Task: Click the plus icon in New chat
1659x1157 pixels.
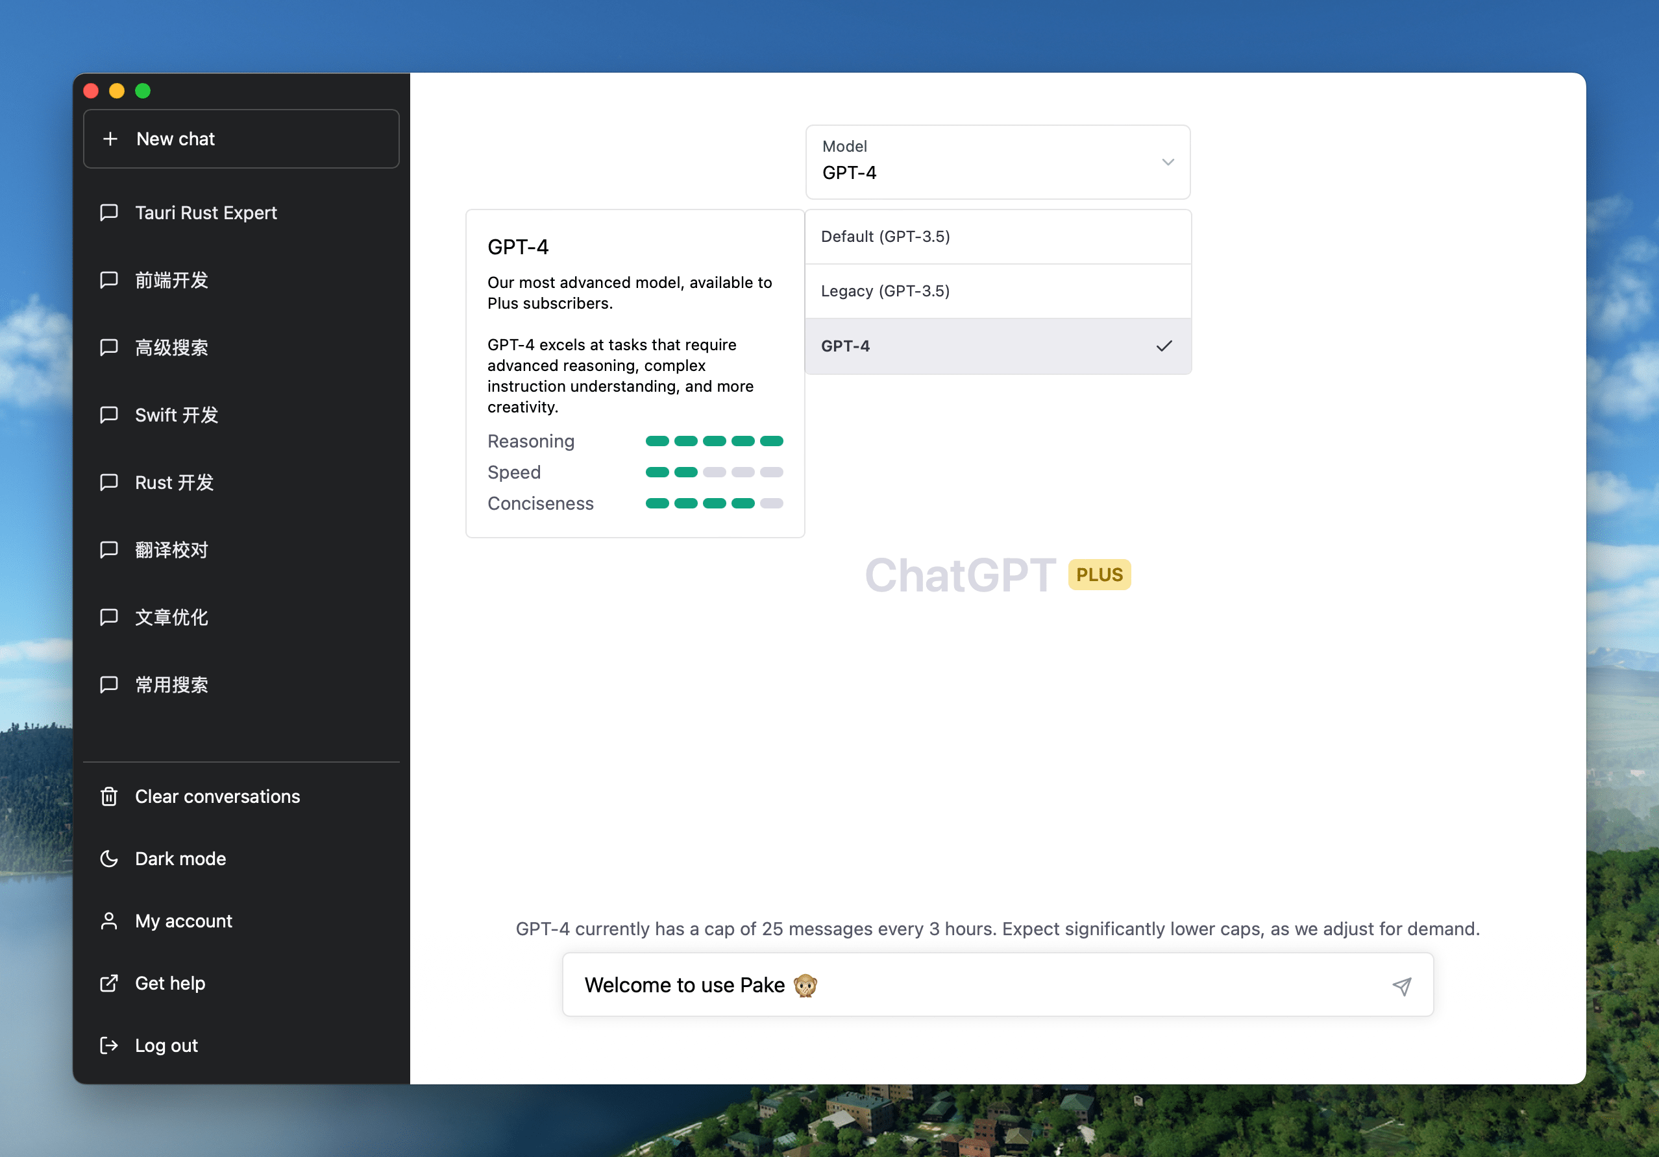Action: (x=110, y=139)
